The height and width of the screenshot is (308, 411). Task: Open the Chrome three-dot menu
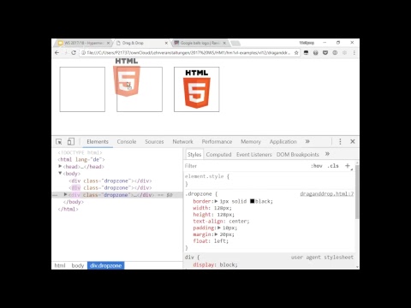pos(354,53)
